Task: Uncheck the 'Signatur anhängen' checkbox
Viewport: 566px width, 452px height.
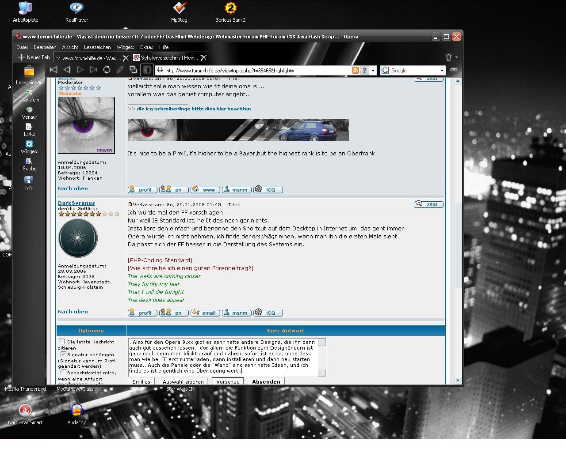Action: (x=63, y=354)
